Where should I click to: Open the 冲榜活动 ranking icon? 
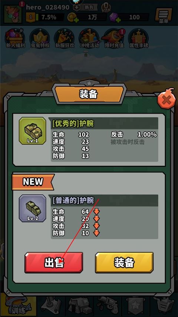tap(89, 38)
